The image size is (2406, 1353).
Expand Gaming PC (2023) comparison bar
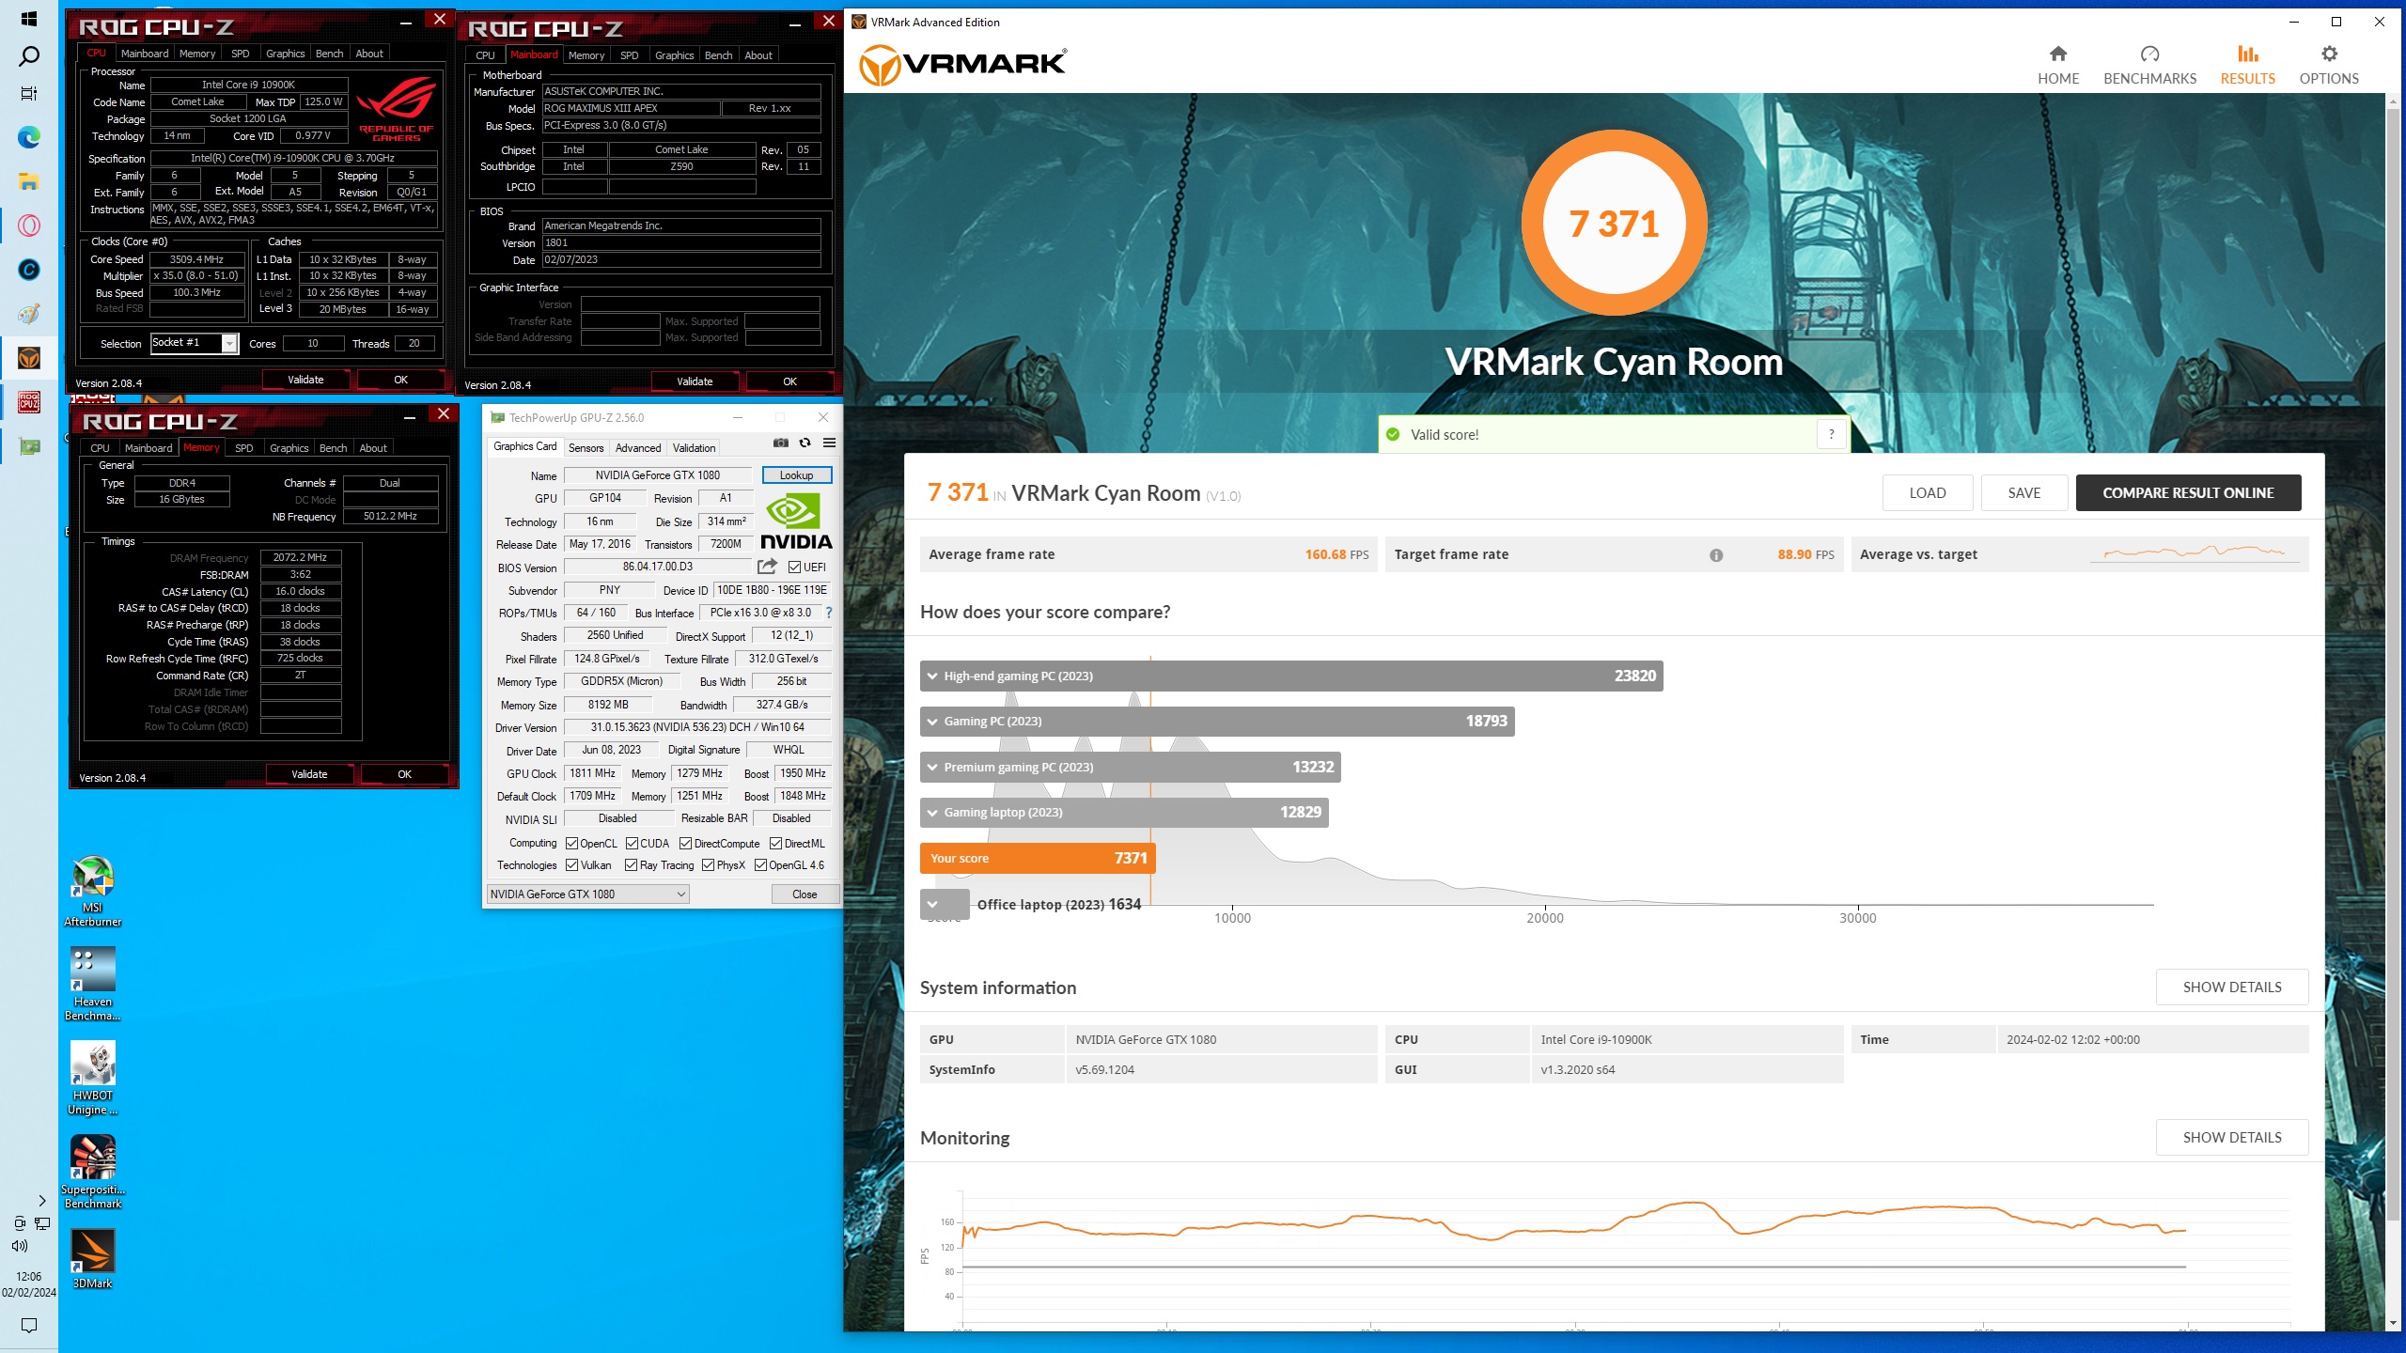click(x=1217, y=722)
